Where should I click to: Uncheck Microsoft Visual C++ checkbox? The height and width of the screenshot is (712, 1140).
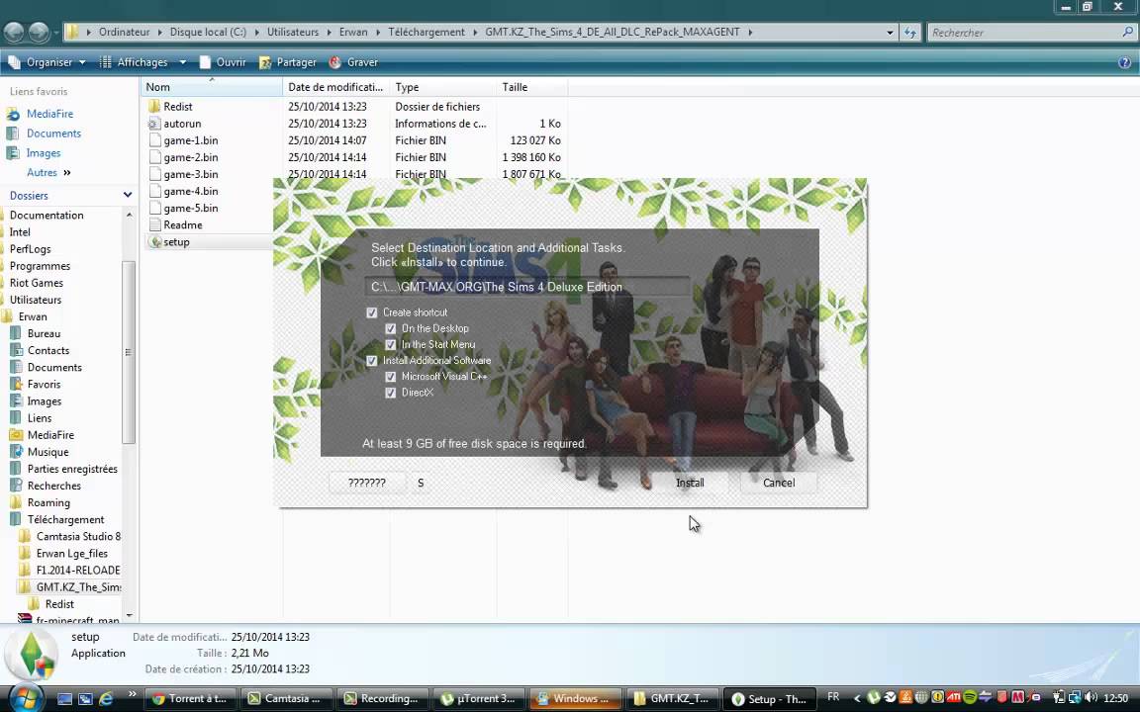[x=391, y=377]
